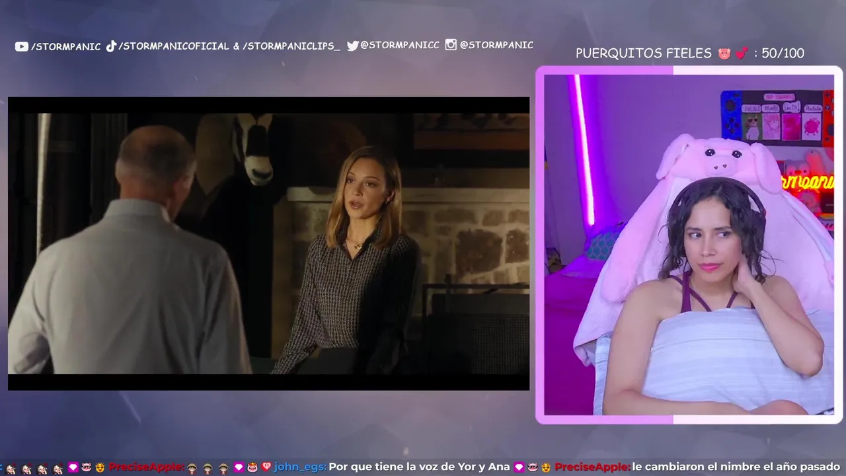Click the message 'Por que tiene la voz de Yor y Ana'
Viewport: 846px width, 476px height.
[419, 467]
